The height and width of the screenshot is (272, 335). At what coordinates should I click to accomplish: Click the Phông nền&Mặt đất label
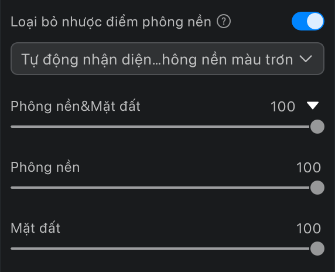(76, 106)
